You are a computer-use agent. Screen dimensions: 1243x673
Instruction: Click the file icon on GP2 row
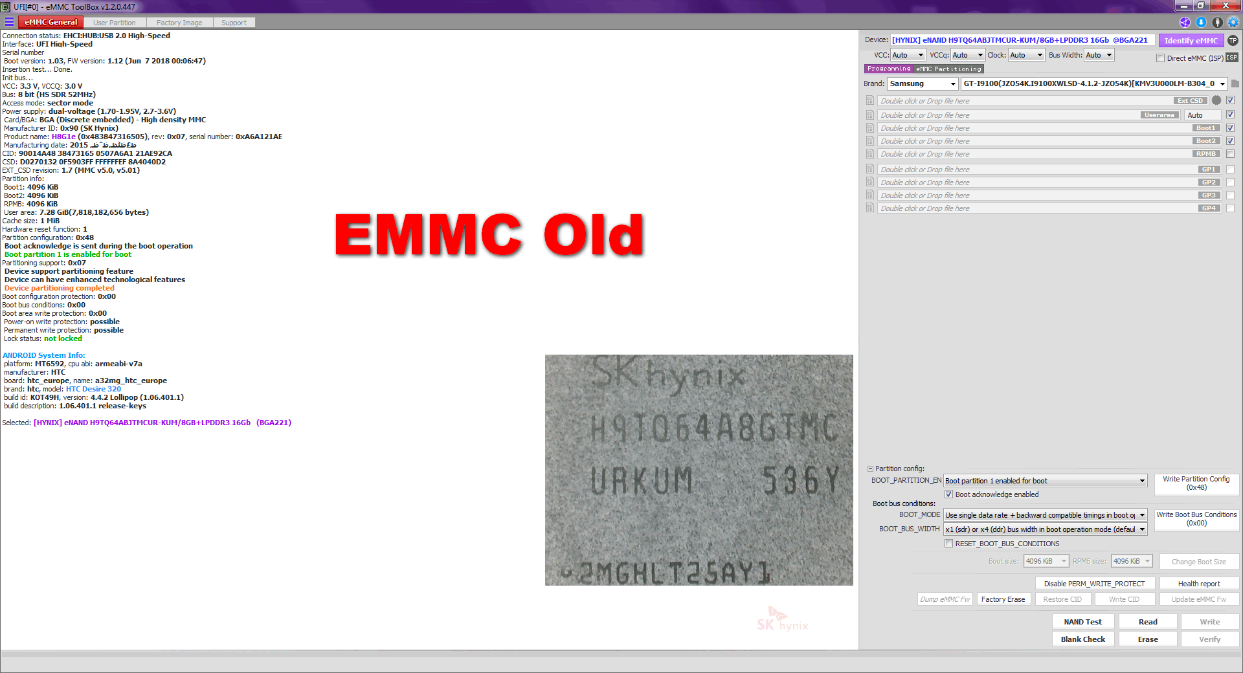click(x=870, y=182)
